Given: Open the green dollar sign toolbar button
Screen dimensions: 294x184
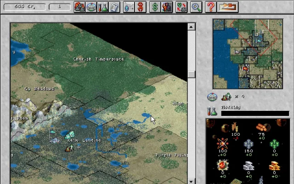Looking at the screenshot, I should (155, 7).
